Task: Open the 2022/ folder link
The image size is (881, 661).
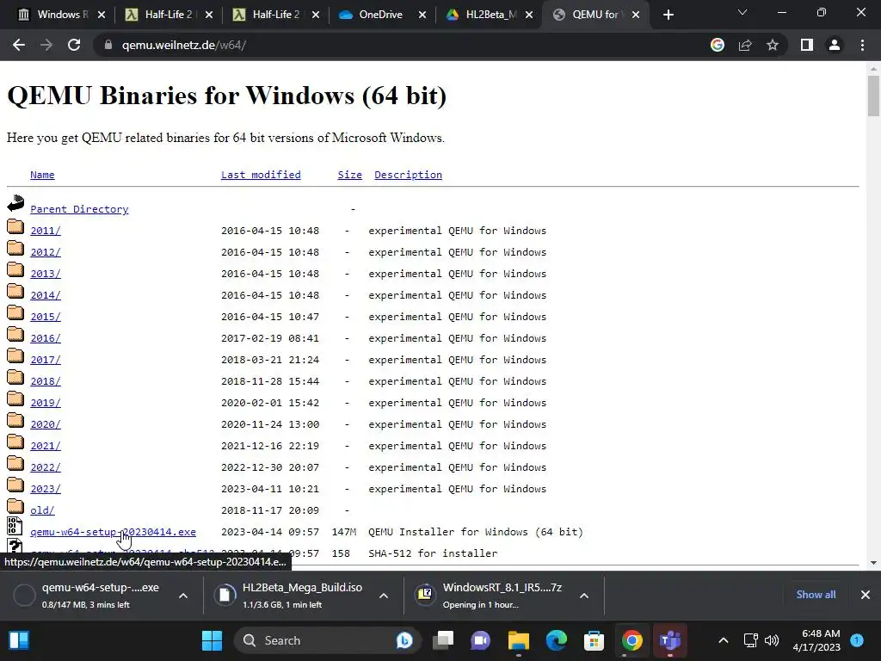Action: tap(46, 467)
